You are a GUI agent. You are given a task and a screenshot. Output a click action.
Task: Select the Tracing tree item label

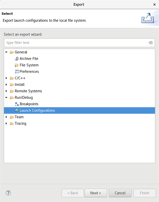click(21, 123)
